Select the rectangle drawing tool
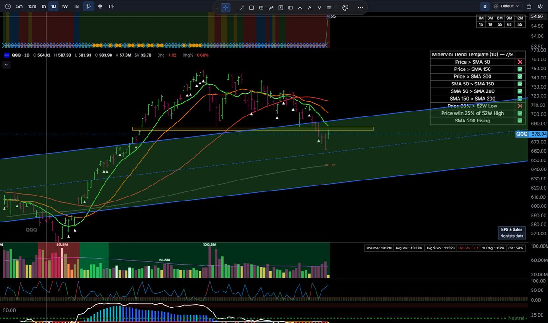The width and height of the screenshot is (548, 323). [x=252, y=7]
